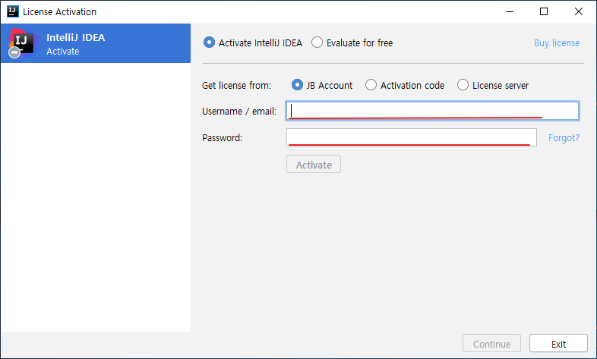
Task: Click the License Activation title bar text
Action: pyautogui.click(x=60, y=12)
